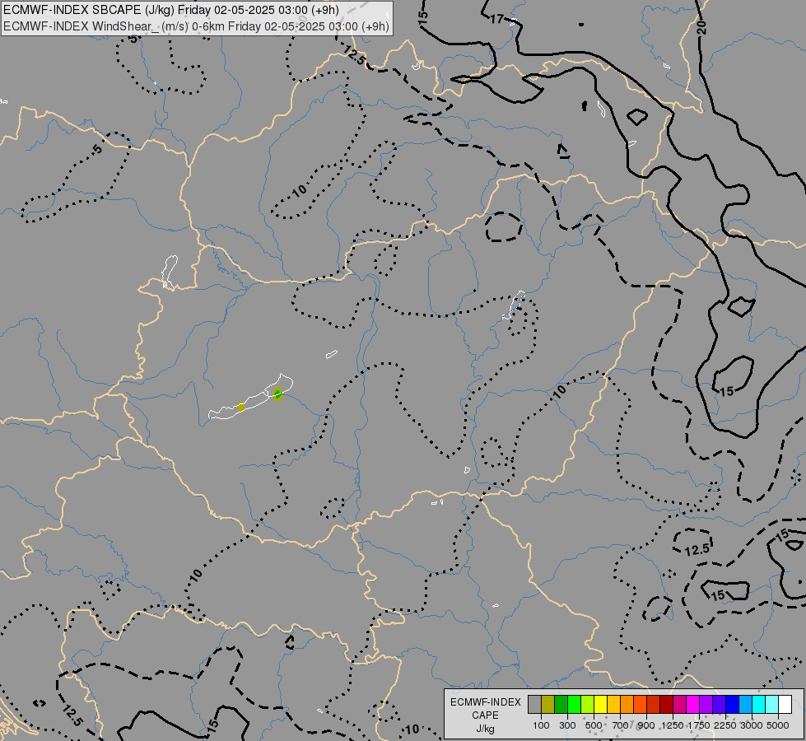Pick the white swatch at the legend's end
The image size is (806, 741).
785,705
